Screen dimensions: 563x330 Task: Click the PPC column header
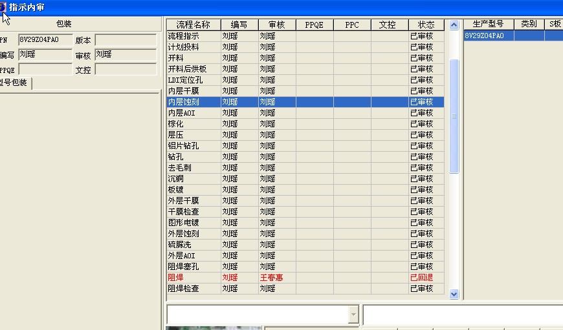[352, 25]
